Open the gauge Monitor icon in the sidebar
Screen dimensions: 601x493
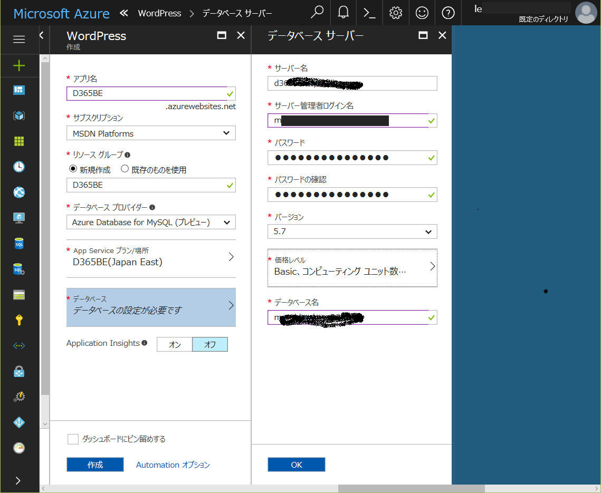click(19, 448)
